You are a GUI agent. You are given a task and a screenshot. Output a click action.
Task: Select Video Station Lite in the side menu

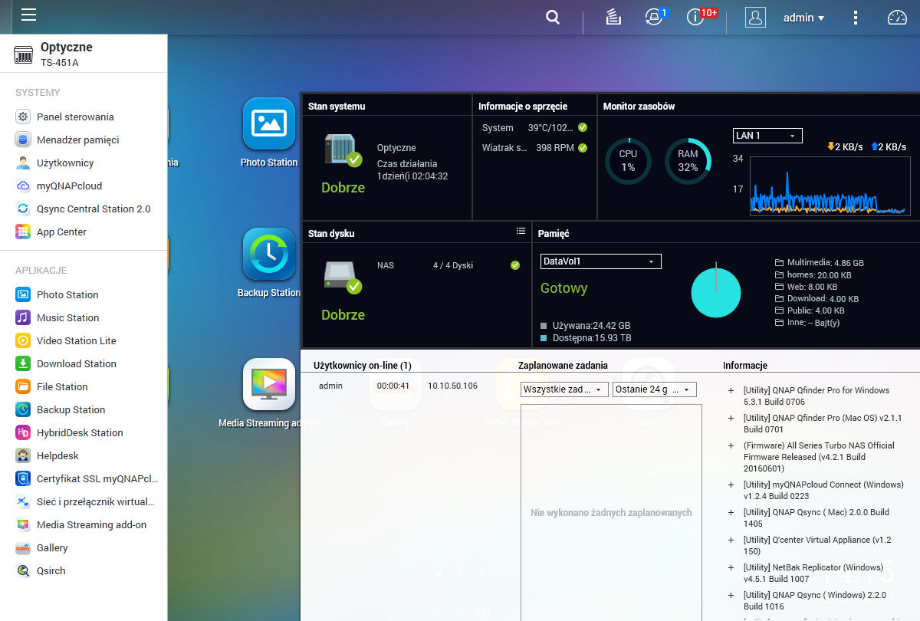(84, 340)
